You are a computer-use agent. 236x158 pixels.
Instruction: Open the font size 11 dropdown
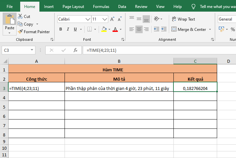tap(105, 19)
